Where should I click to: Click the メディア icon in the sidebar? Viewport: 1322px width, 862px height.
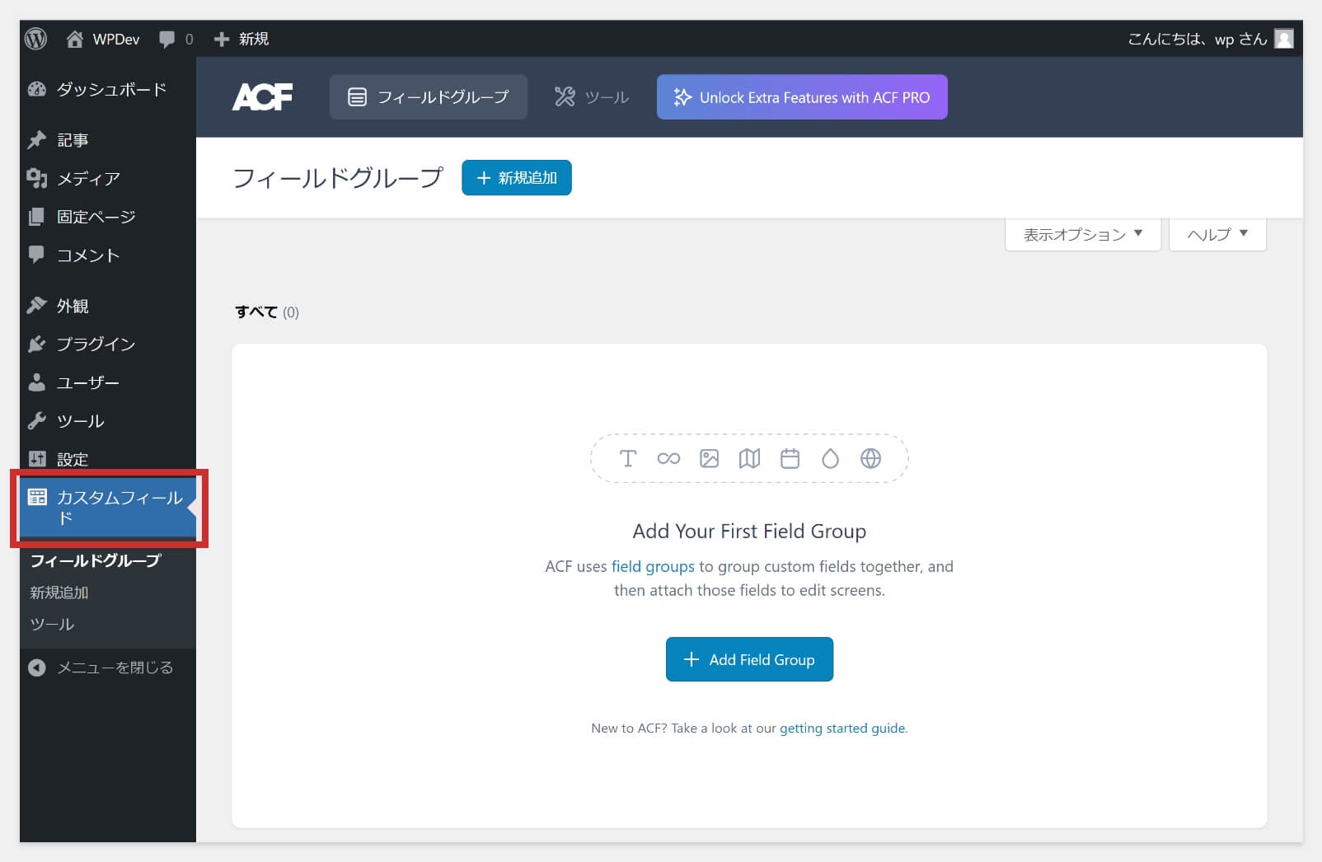point(37,178)
